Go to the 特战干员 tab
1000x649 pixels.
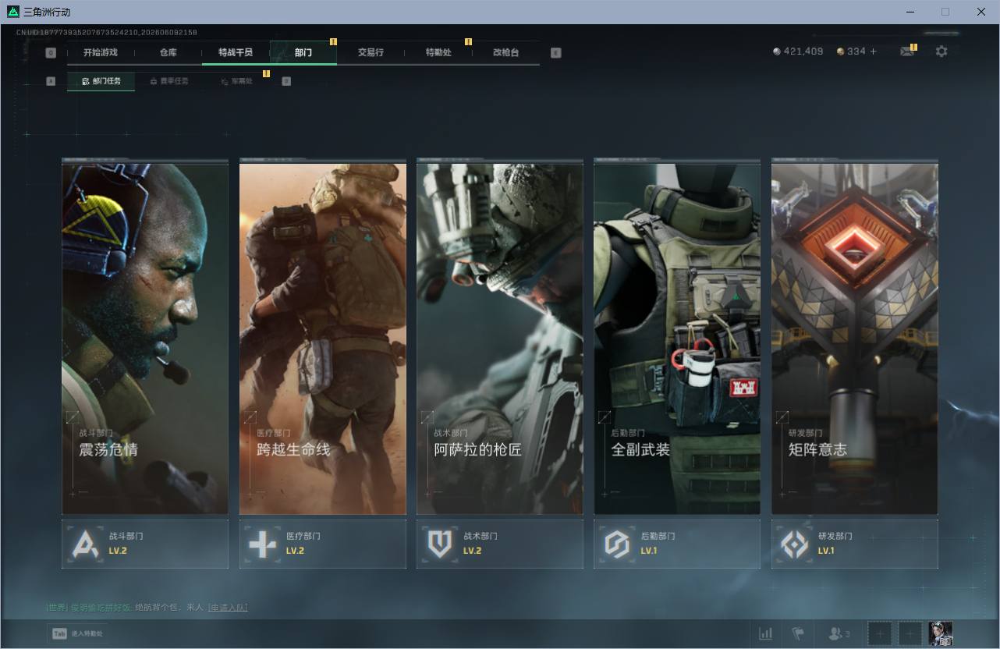(x=236, y=52)
